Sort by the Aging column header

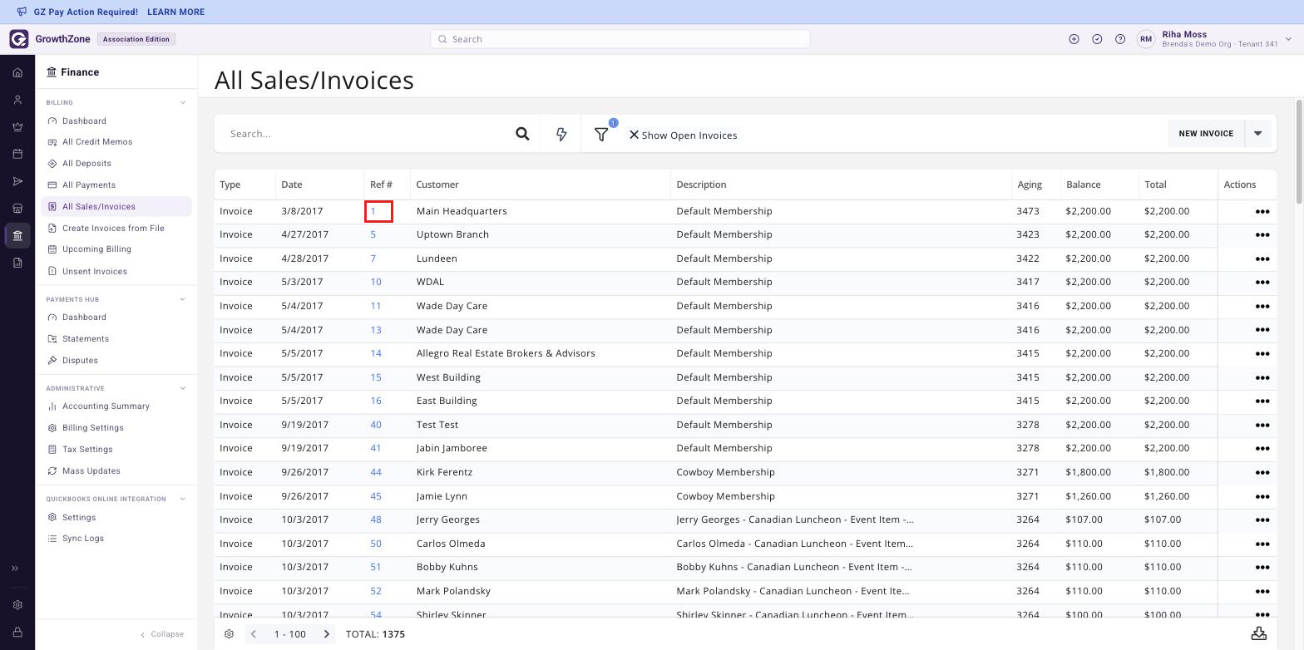pos(1030,185)
